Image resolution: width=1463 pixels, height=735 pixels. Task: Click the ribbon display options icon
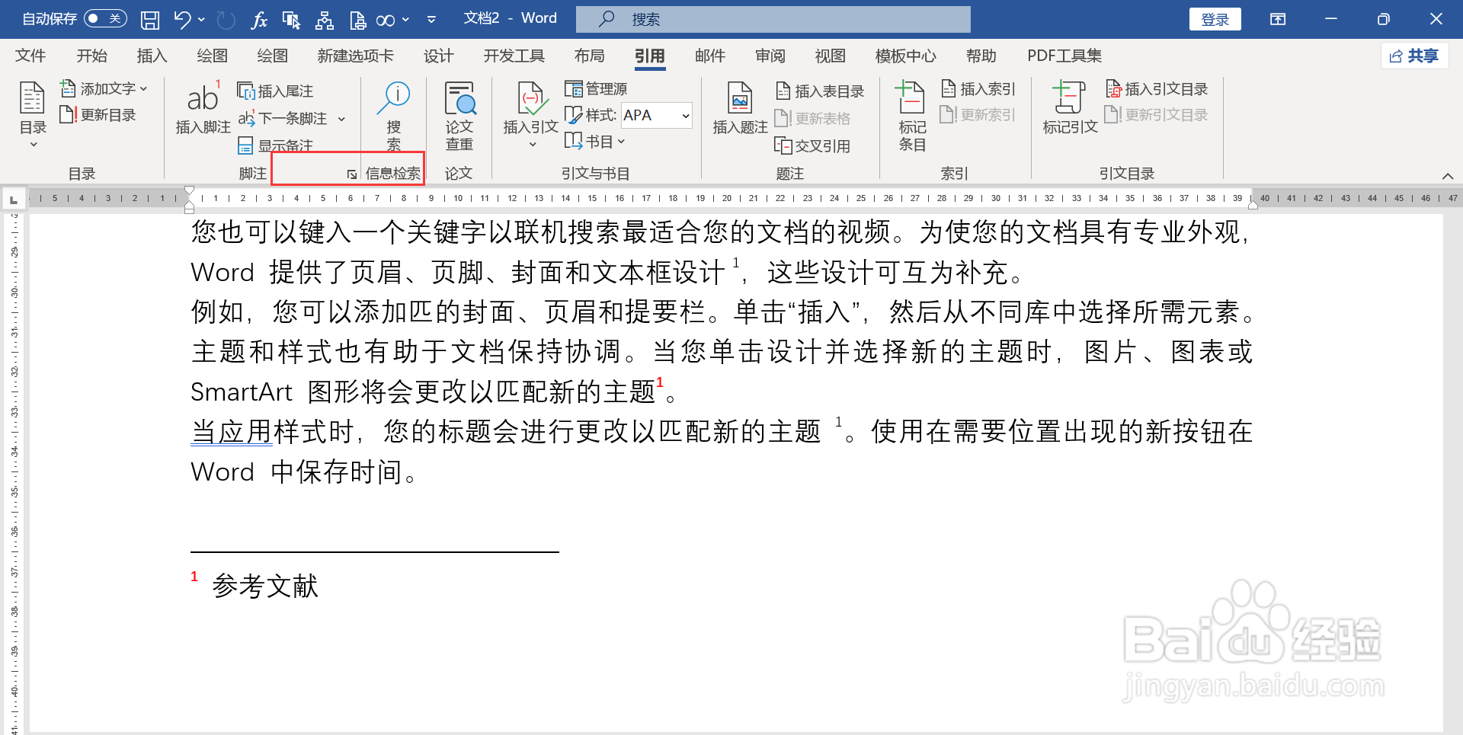click(1278, 19)
